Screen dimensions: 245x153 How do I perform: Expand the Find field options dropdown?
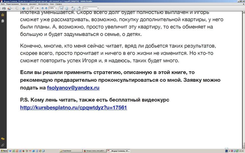tap(98, 8)
